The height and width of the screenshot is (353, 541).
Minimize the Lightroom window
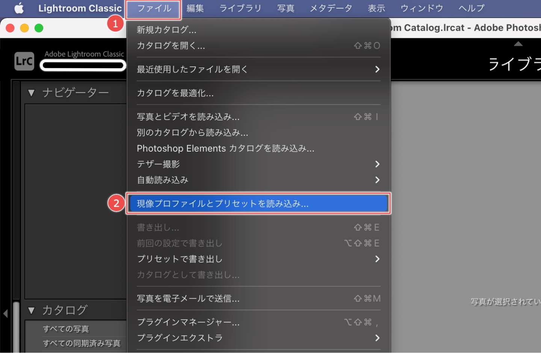pos(24,28)
